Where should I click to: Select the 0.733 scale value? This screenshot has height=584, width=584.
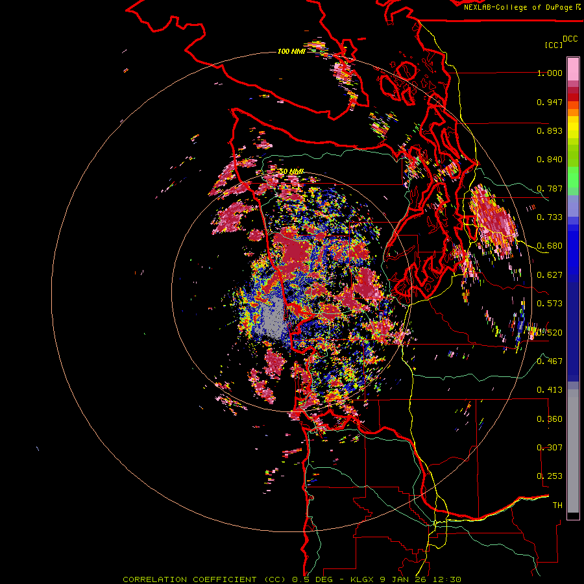coord(550,217)
